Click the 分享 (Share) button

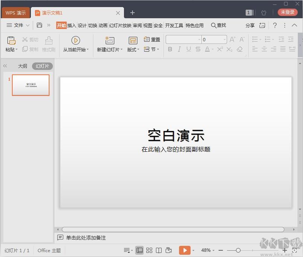[250, 25]
